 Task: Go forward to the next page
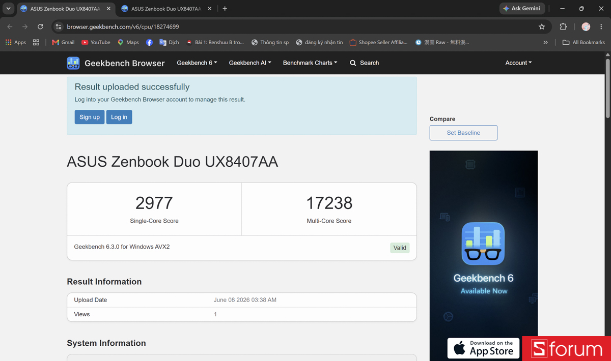coord(25,26)
